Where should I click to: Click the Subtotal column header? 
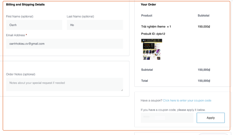pos(203,15)
